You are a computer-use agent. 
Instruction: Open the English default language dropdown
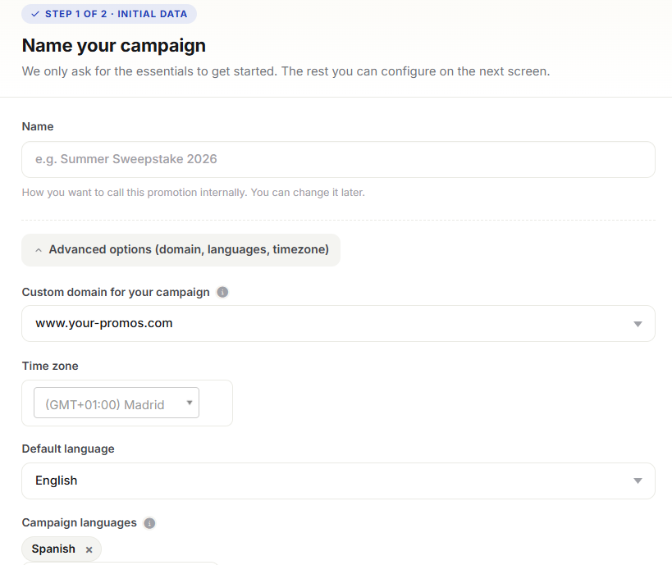pyautogui.click(x=338, y=481)
